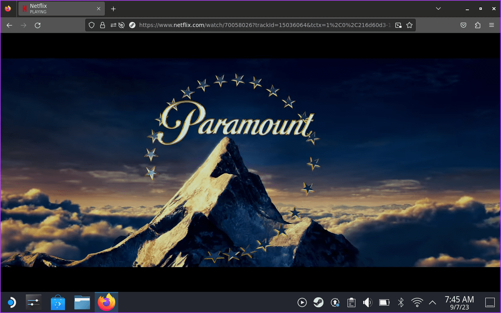The image size is (501, 313).
Task: Toggle the camera-blocked indicator in the address bar
Action: point(121,25)
